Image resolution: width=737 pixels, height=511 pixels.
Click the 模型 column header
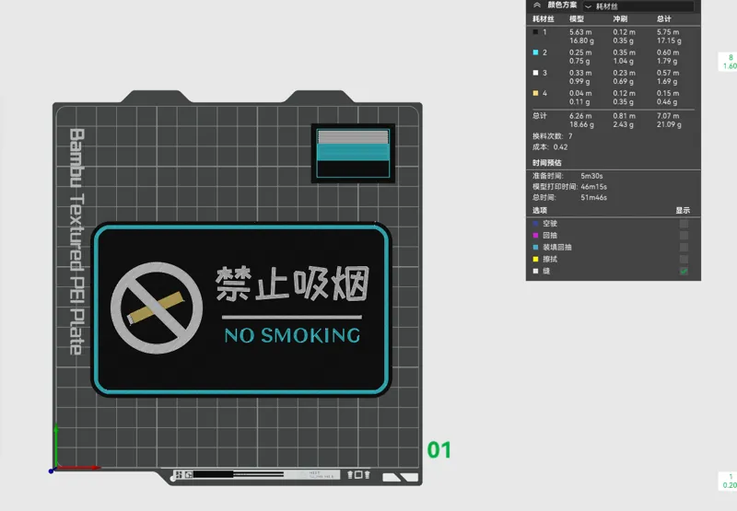577,18
